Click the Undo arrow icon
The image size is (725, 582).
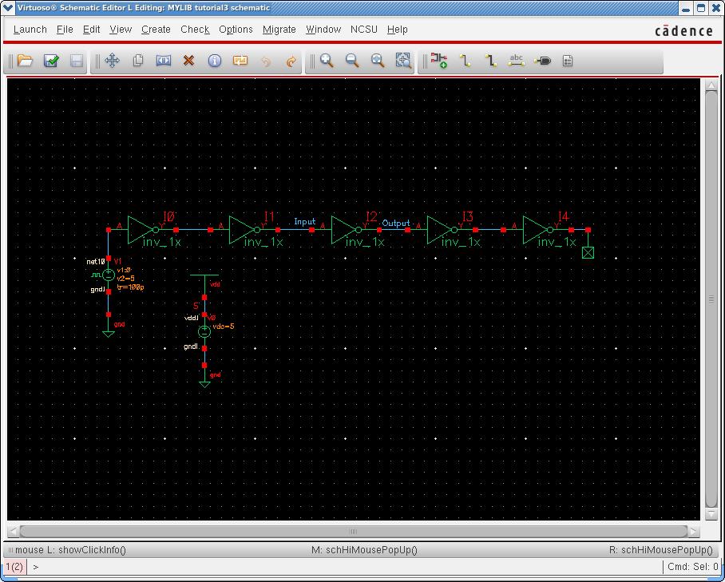tap(266, 61)
